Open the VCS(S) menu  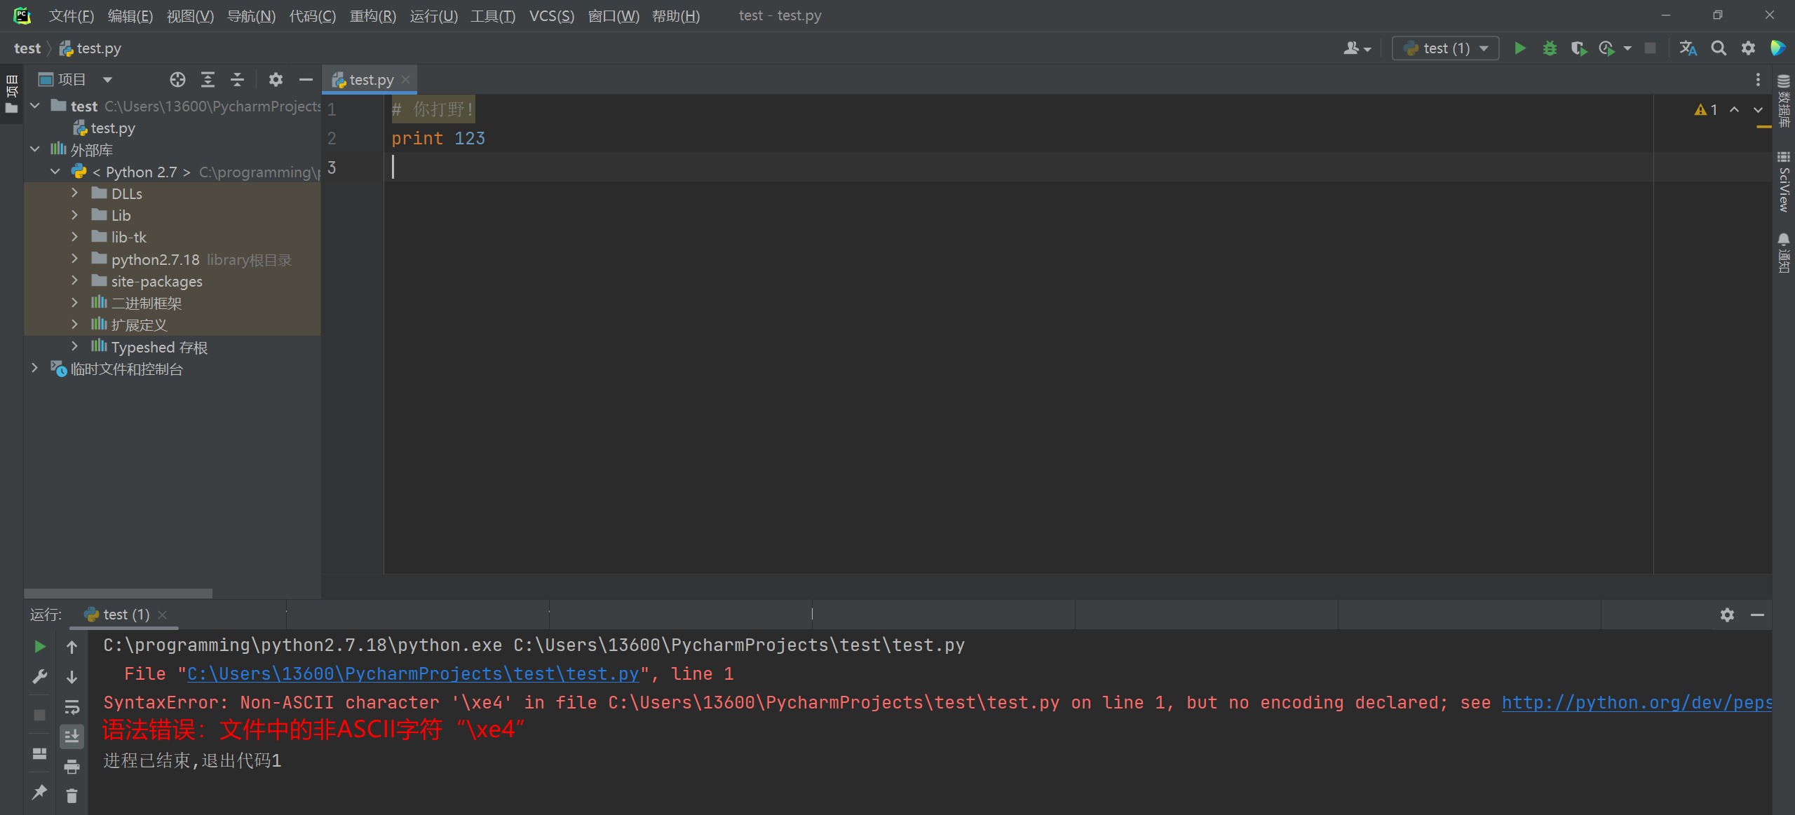pyautogui.click(x=552, y=15)
